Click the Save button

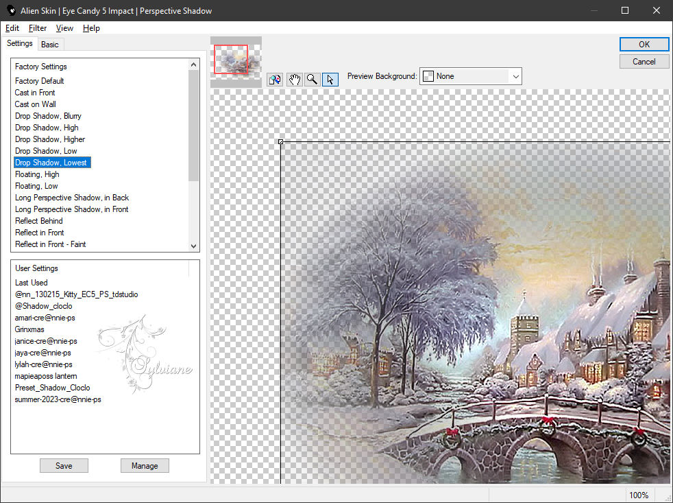(x=64, y=465)
